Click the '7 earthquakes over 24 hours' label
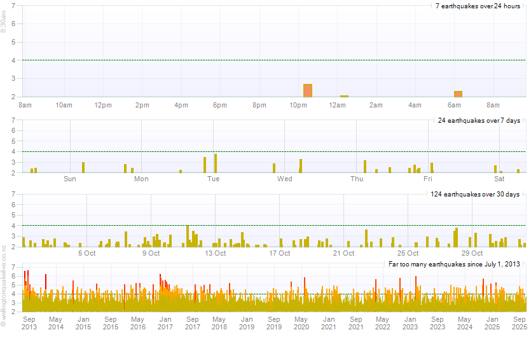 [x=478, y=6]
